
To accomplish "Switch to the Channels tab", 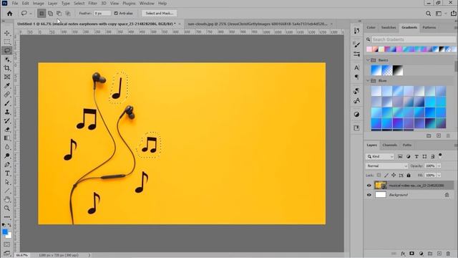I will (389, 145).
